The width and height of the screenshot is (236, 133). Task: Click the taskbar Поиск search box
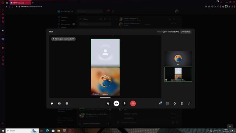click(22, 130)
